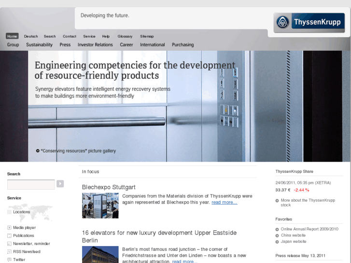Open Newsletter, reminder link
Screen dimensions: 351x263
31,244
